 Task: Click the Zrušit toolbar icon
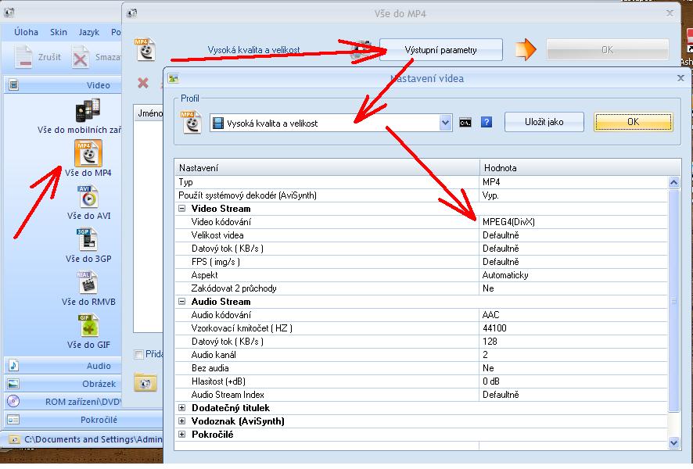click(23, 57)
